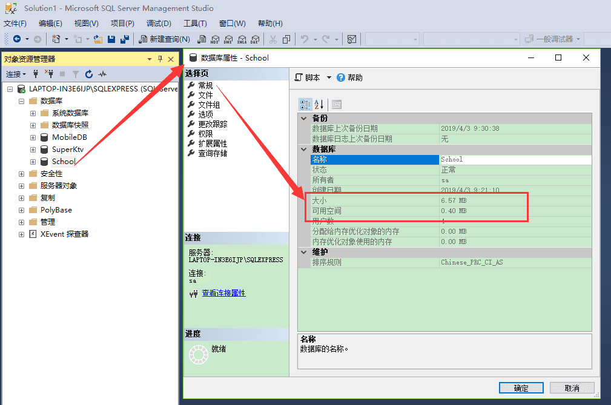Expand the 系统数据库 node
The height and width of the screenshot is (405, 611).
(x=33, y=113)
